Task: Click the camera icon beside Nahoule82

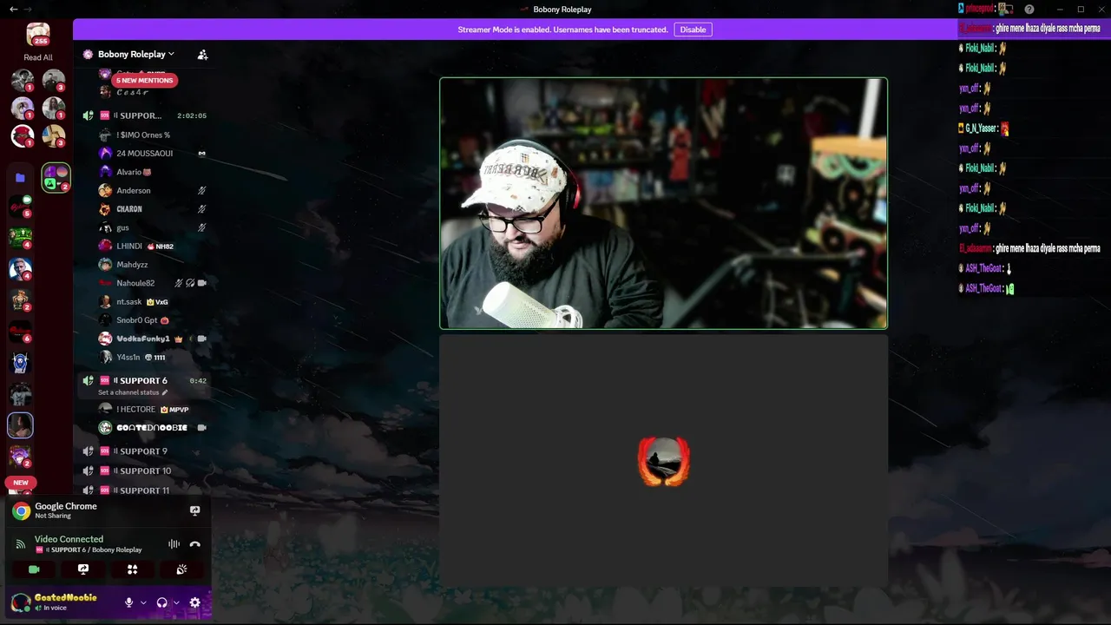Action: pyautogui.click(x=201, y=283)
